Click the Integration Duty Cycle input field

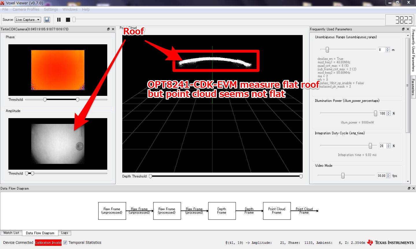click(x=383, y=146)
